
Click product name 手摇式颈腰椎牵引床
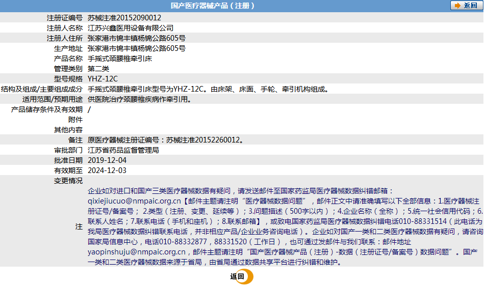point(120,59)
